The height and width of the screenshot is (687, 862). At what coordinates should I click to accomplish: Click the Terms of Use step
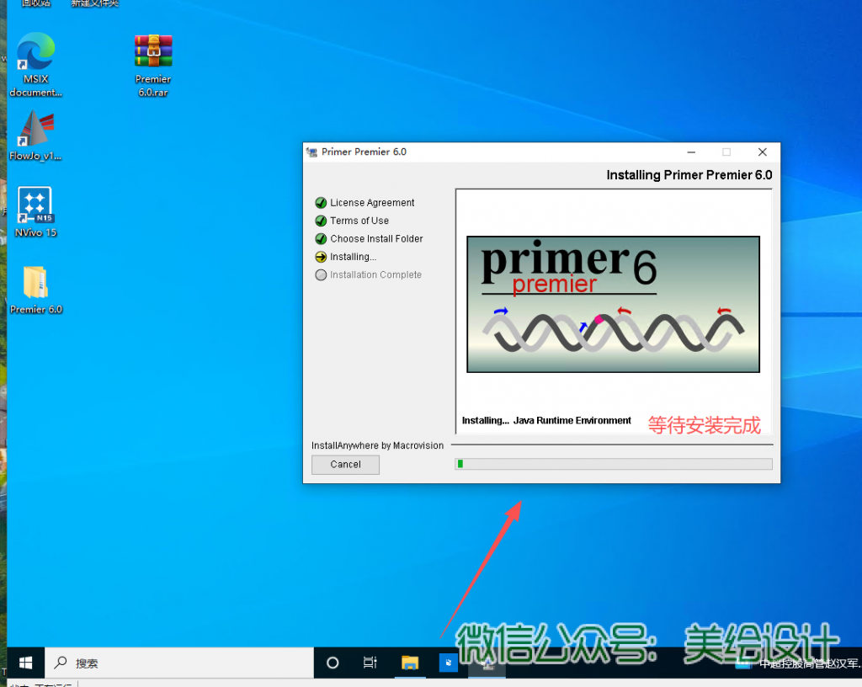(359, 221)
